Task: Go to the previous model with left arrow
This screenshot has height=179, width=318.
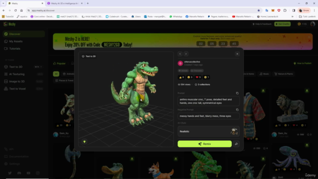Action: (180, 54)
